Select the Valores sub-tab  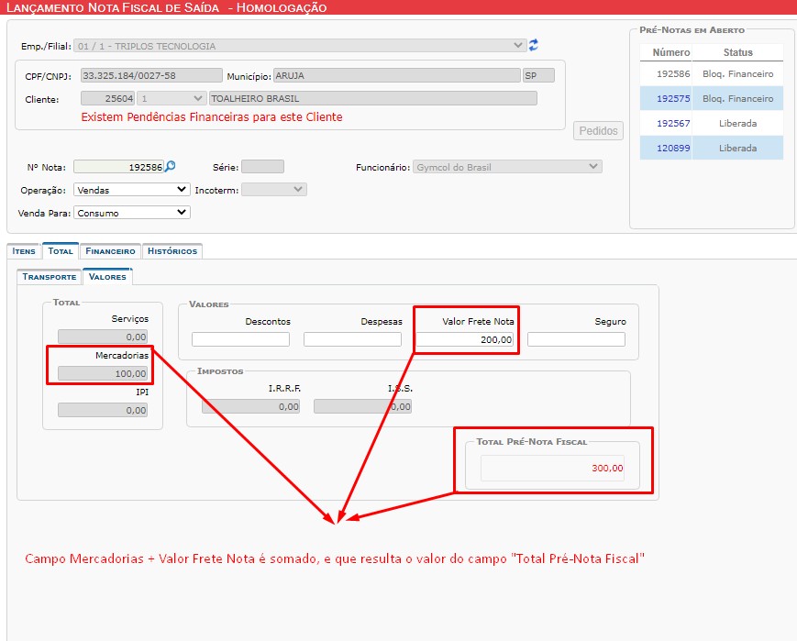coord(107,277)
